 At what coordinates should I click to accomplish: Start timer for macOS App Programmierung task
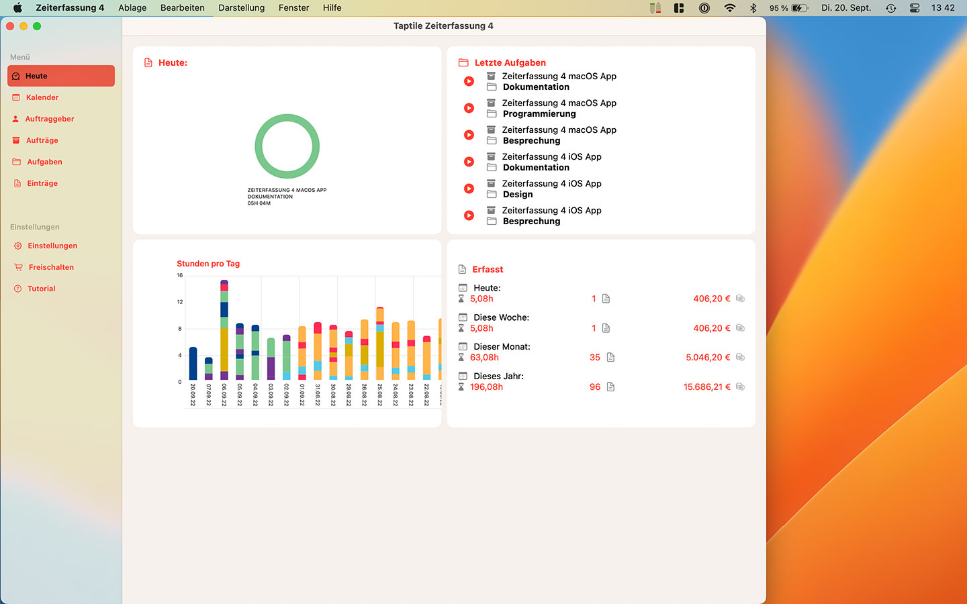pos(469,108)
